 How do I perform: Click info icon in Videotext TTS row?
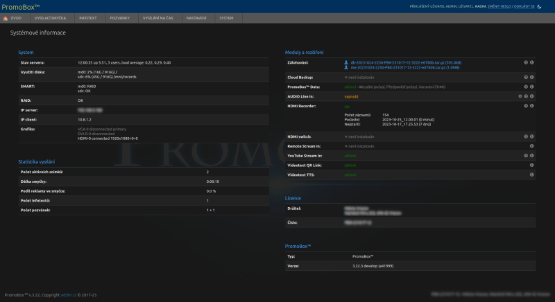click(531, 175)
